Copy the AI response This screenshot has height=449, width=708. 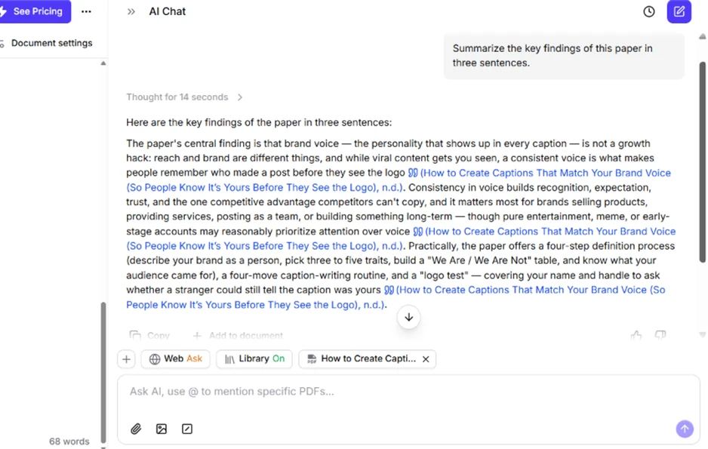(149, 335)
